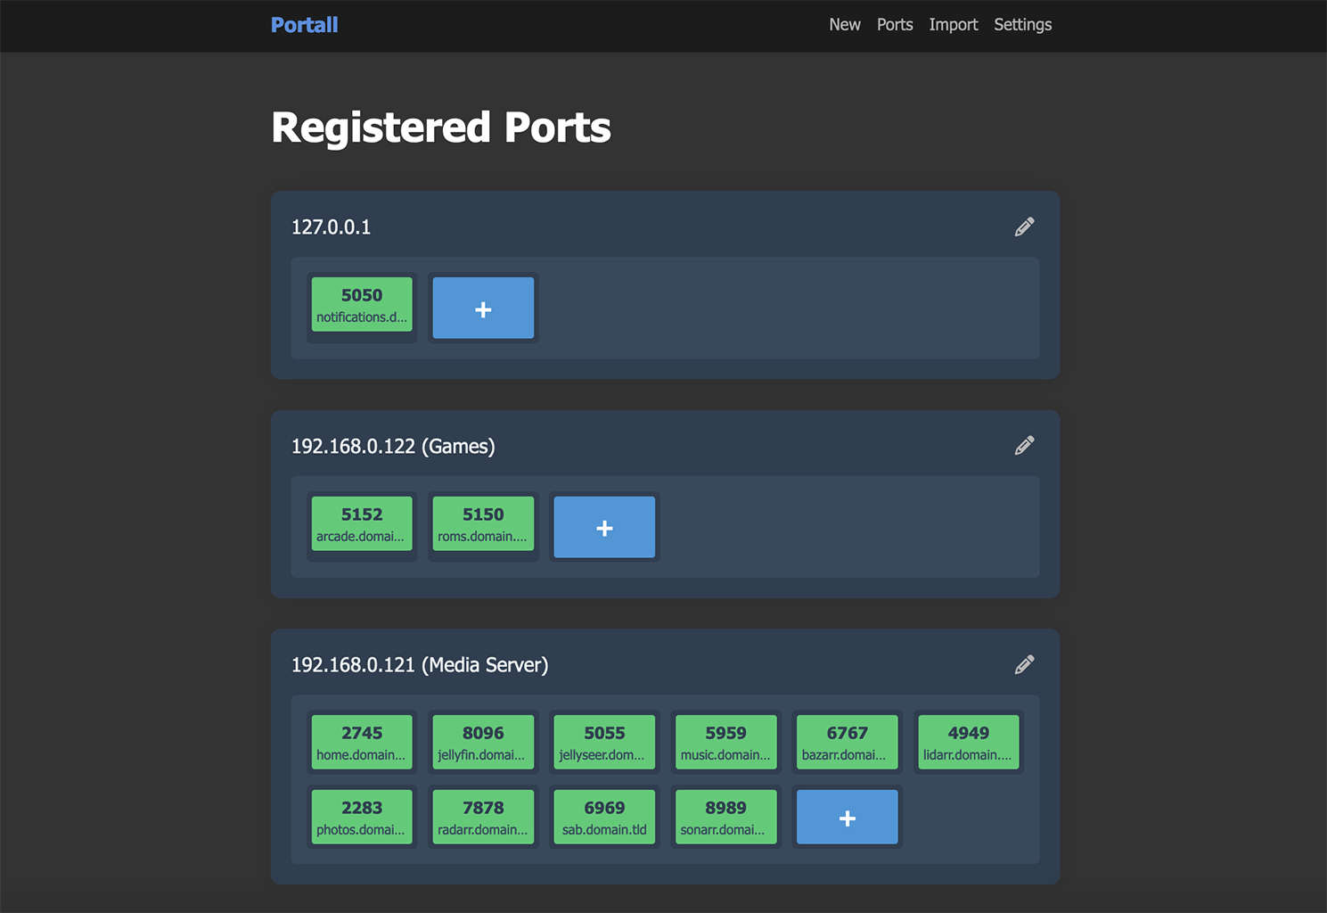The height and width of the screenshot is (913, 1327).
Task: Edit the 192.168.0.122 (Games) host
Action: tap(1024, 446)
